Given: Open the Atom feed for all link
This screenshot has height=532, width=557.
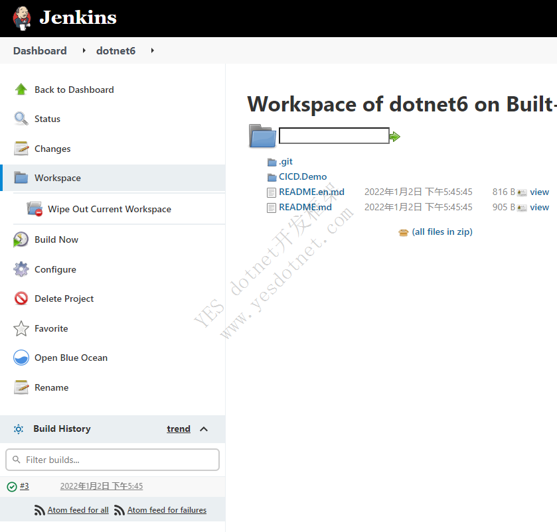Looking at the screenshot, I should tap(78, 509).
